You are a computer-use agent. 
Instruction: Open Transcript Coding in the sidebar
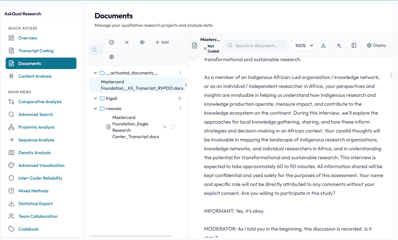[x=36, y=51]
